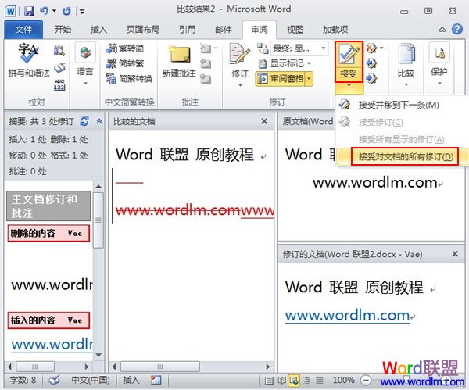Click the delete comment icon in 批注 group
Image resolution: width=469 pixels, height=390 pixels.
click(x=206, y=48)
